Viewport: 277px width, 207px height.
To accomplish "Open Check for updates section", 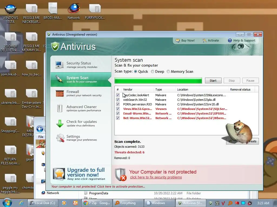I will [81, 123].
